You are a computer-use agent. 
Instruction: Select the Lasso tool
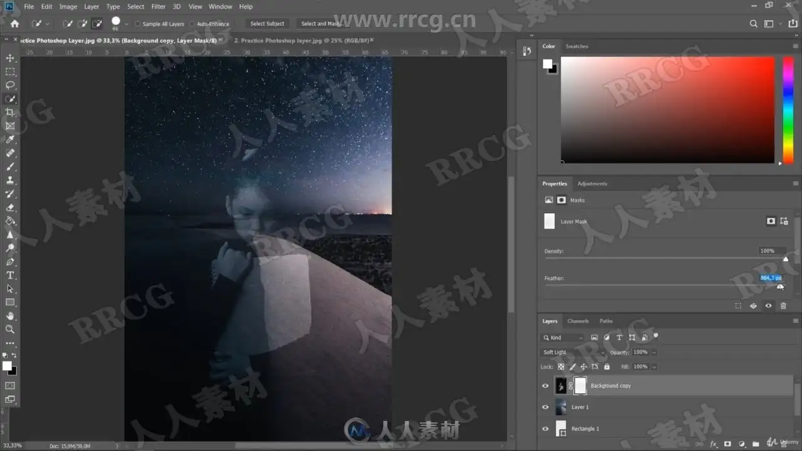click(10, 85)
